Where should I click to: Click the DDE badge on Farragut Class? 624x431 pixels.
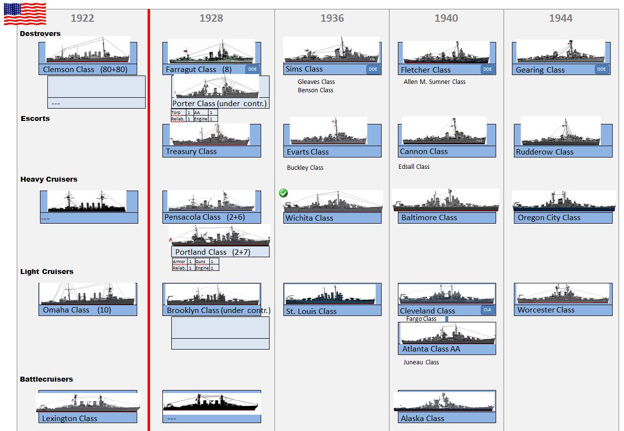(252, 70)
